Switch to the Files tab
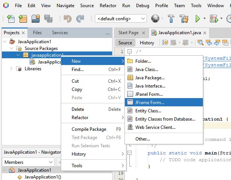The height and width of the screenshot is (180, 231). coord(37,33)
